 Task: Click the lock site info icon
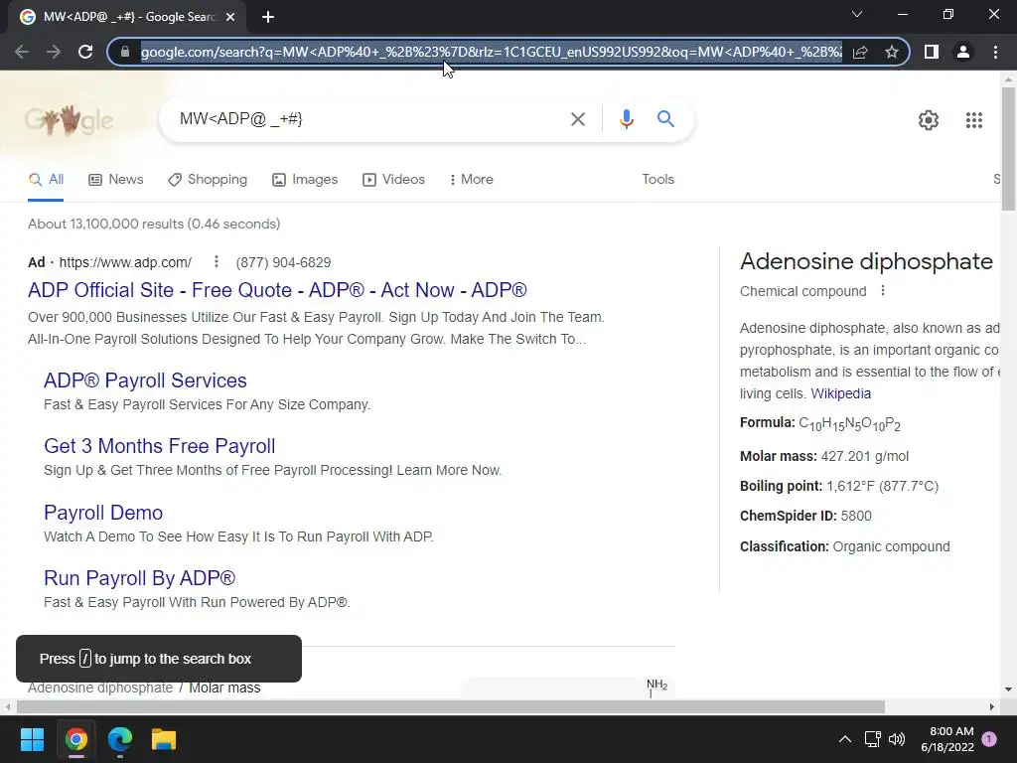[x=125, y=52]
